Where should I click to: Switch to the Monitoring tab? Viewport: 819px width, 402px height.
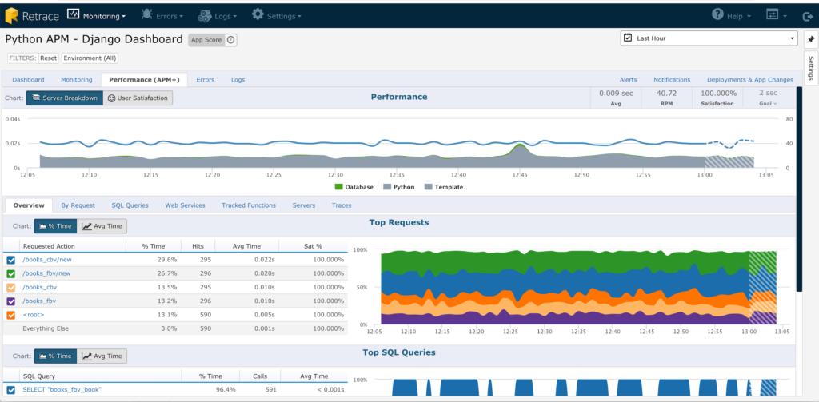coord(76,80)
